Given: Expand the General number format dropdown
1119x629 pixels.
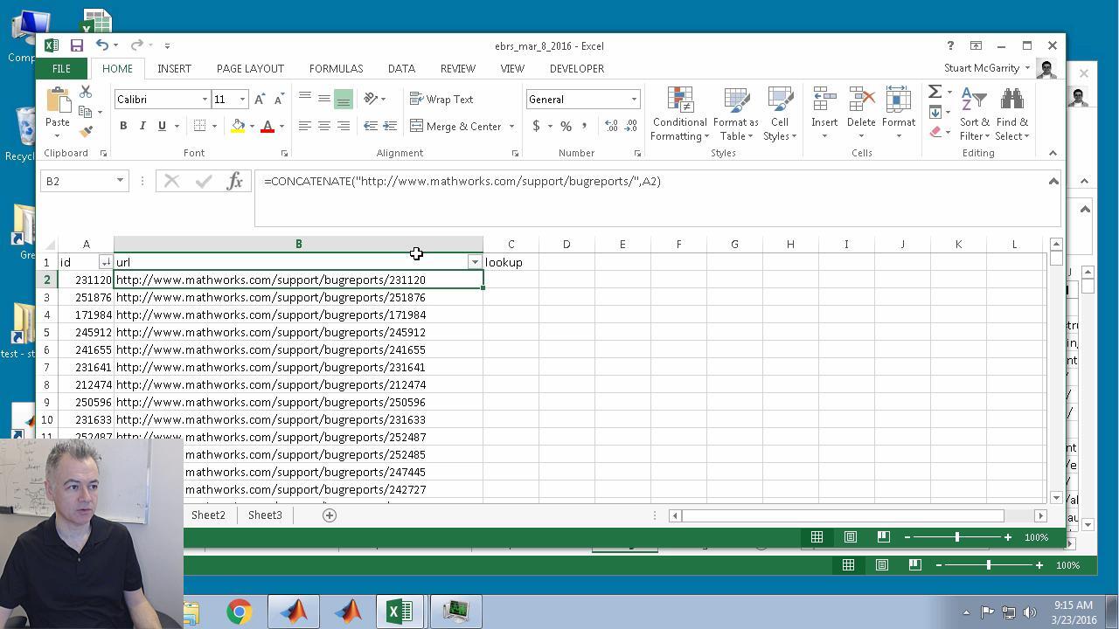Looking at the screenshot, I should 634,100.
